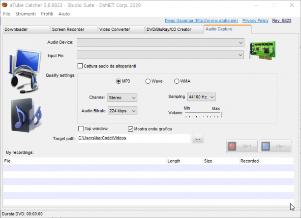Select the WMA format radio button
This screenshot has width=301, height=218.
(177, 81)
